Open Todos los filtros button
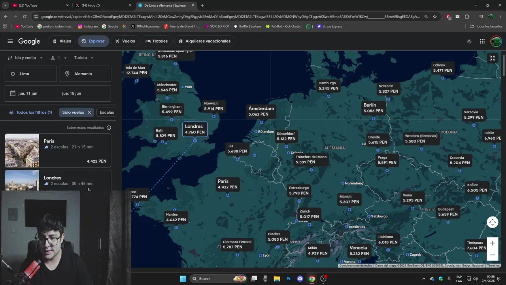Image resolution: width=506 pixels, height=285 pixels. [x=30, y=112]
